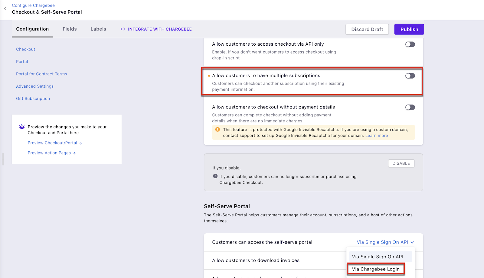Open Integrate with Chargebee link

pyautogui.click(x=160, y=29)
